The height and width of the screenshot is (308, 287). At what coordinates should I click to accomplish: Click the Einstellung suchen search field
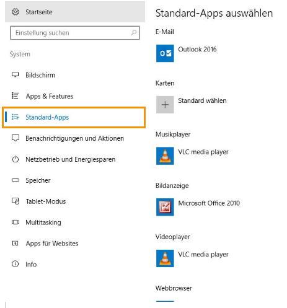tap(75, 33)
